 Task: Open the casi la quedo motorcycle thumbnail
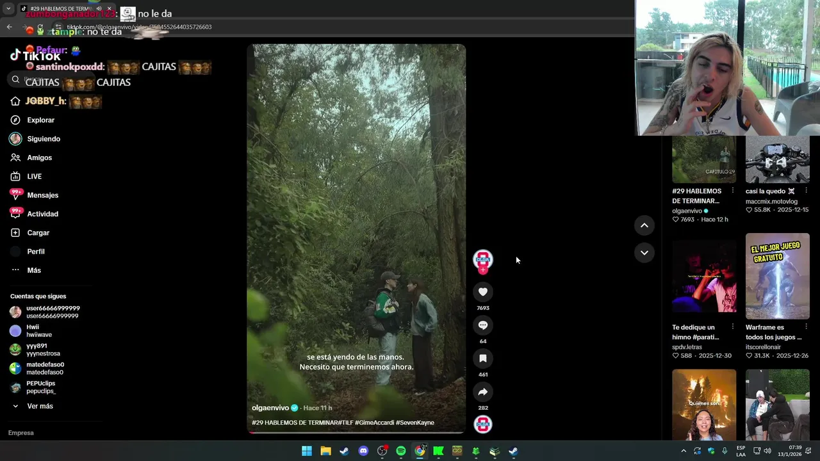coord(778,159)
